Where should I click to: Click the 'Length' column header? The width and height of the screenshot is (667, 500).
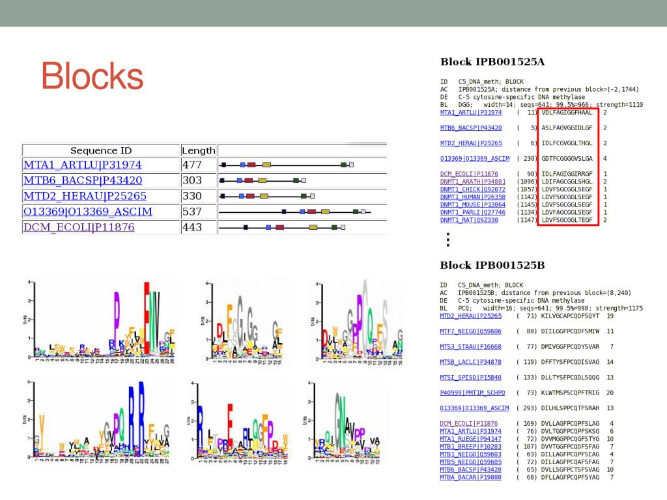[199, 150]
